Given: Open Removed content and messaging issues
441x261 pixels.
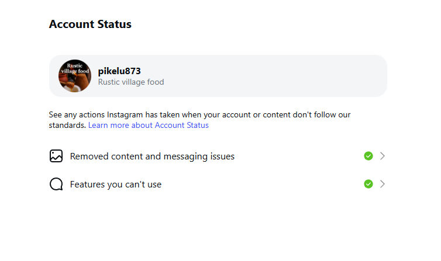Looking at the screenshot, I should (152, 156).
